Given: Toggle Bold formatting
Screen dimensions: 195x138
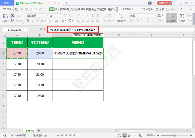Looking at the screenshot, I should 28,21.
